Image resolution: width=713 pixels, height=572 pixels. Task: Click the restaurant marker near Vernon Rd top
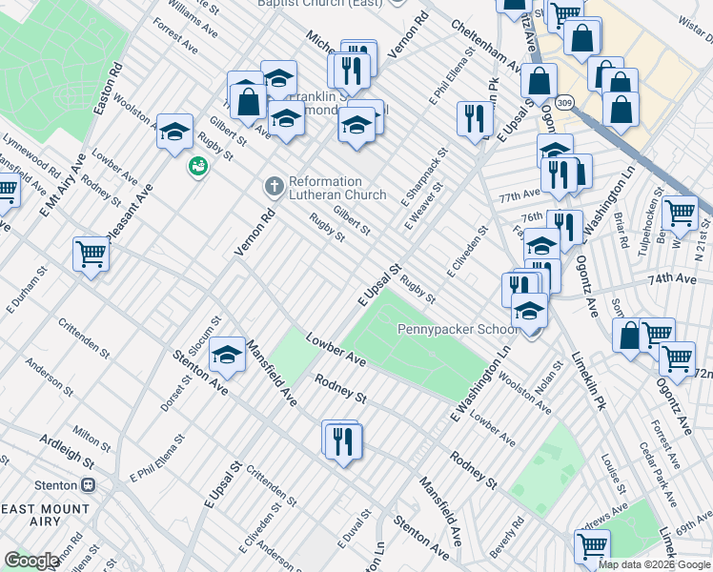(352, 71)
